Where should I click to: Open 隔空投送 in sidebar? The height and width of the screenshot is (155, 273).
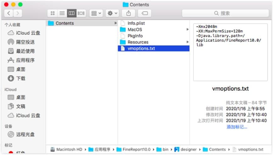point(21,42)
